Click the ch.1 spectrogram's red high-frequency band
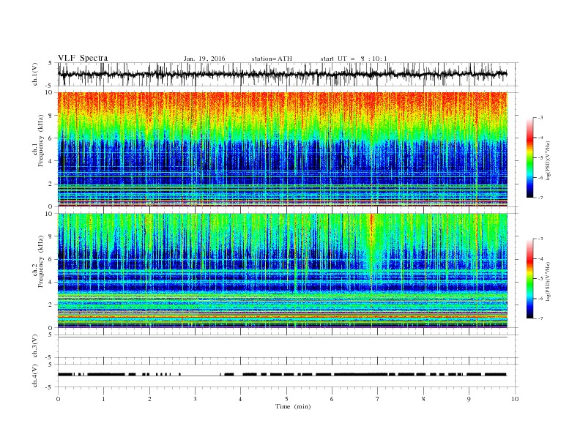Image resolution: width=580 pixels, height=448 pixels. (x=282, y=102)
